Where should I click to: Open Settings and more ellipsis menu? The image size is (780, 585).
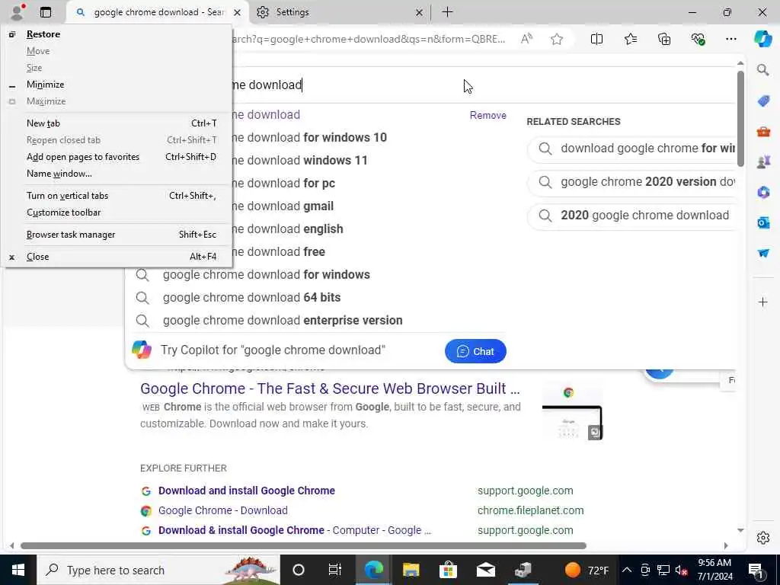pyautogui.click(x=730, y=39)
